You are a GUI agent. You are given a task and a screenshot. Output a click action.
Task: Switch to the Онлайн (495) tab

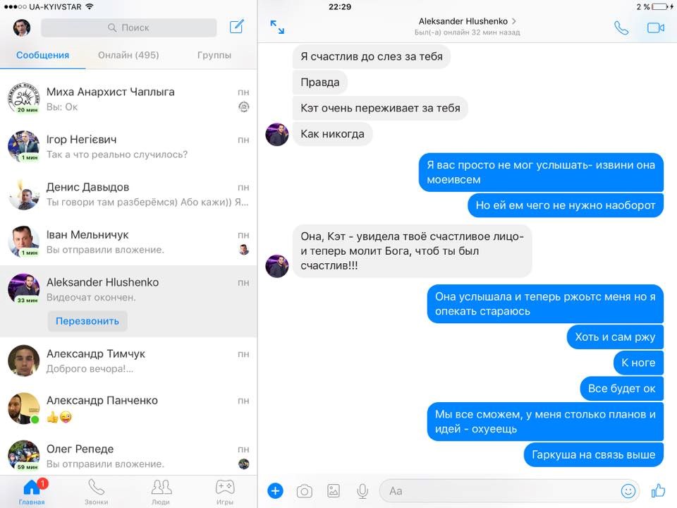128,55
